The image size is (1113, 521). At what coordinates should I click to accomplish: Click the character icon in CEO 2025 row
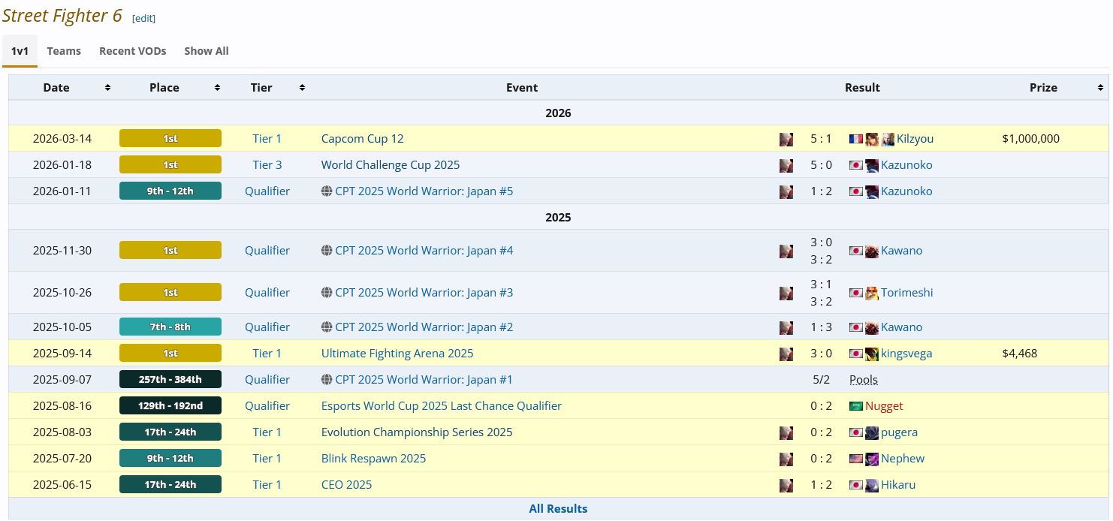[786, 485]
